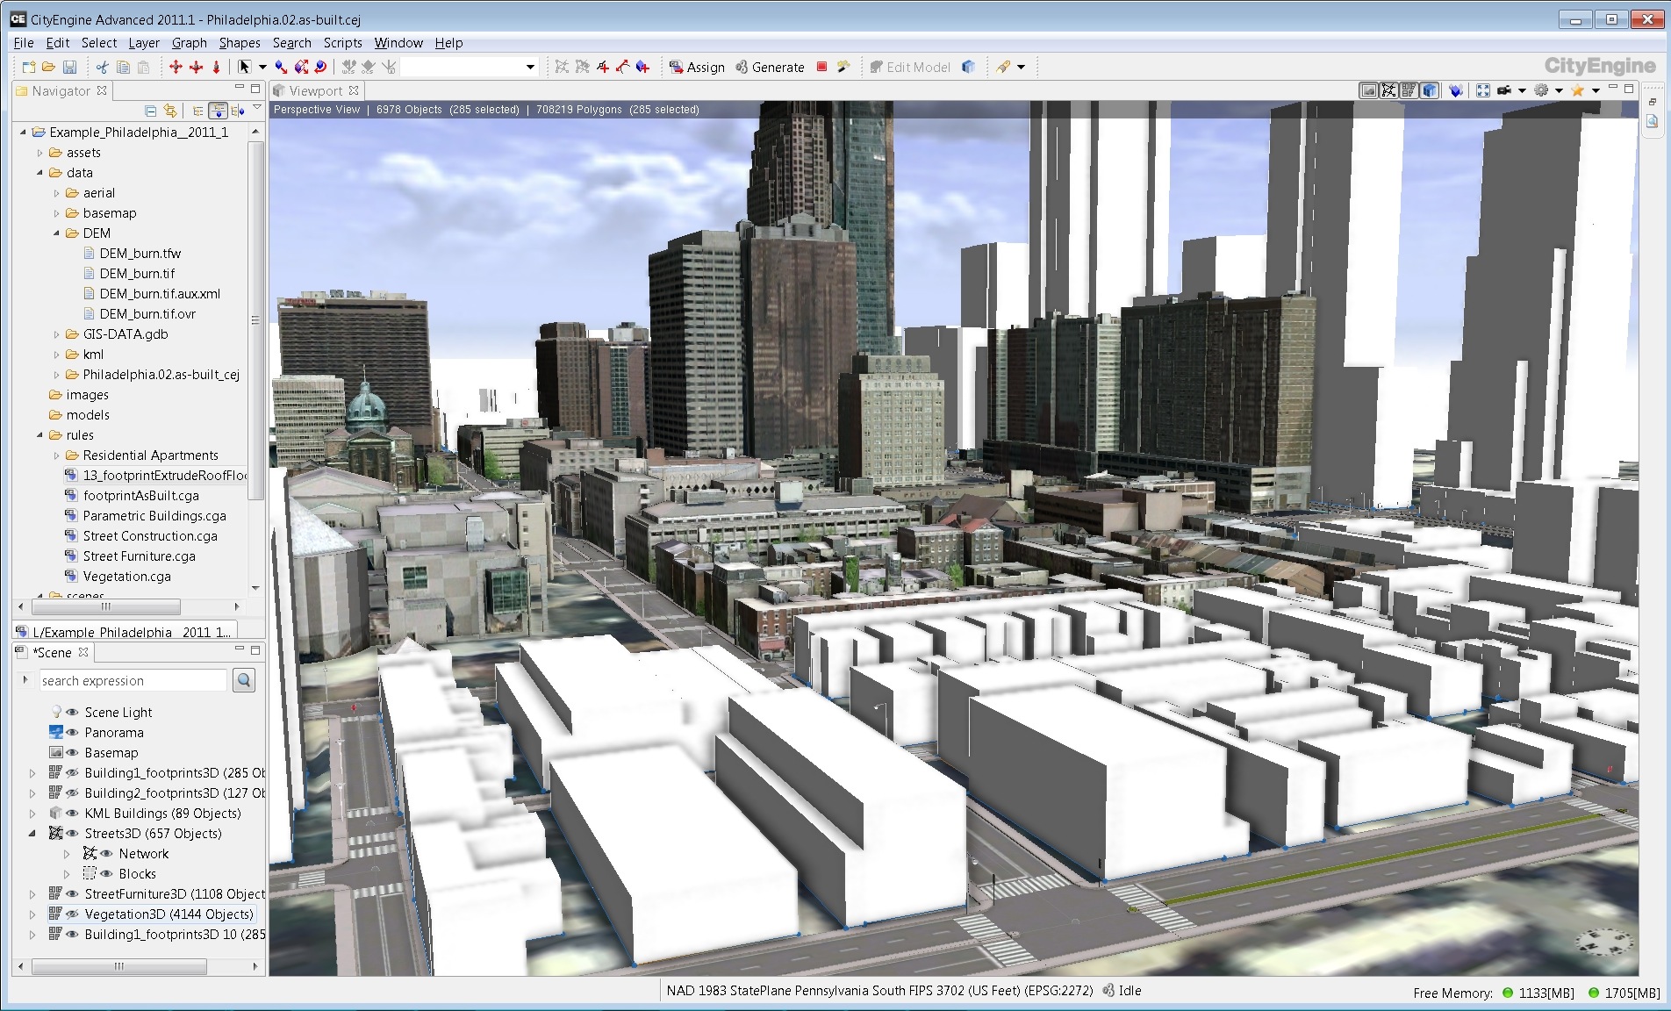Image resolution: width=1671 pixels, height=1011 pixels.
Task: Click the search expression input field
Action: tap(133, 680)
